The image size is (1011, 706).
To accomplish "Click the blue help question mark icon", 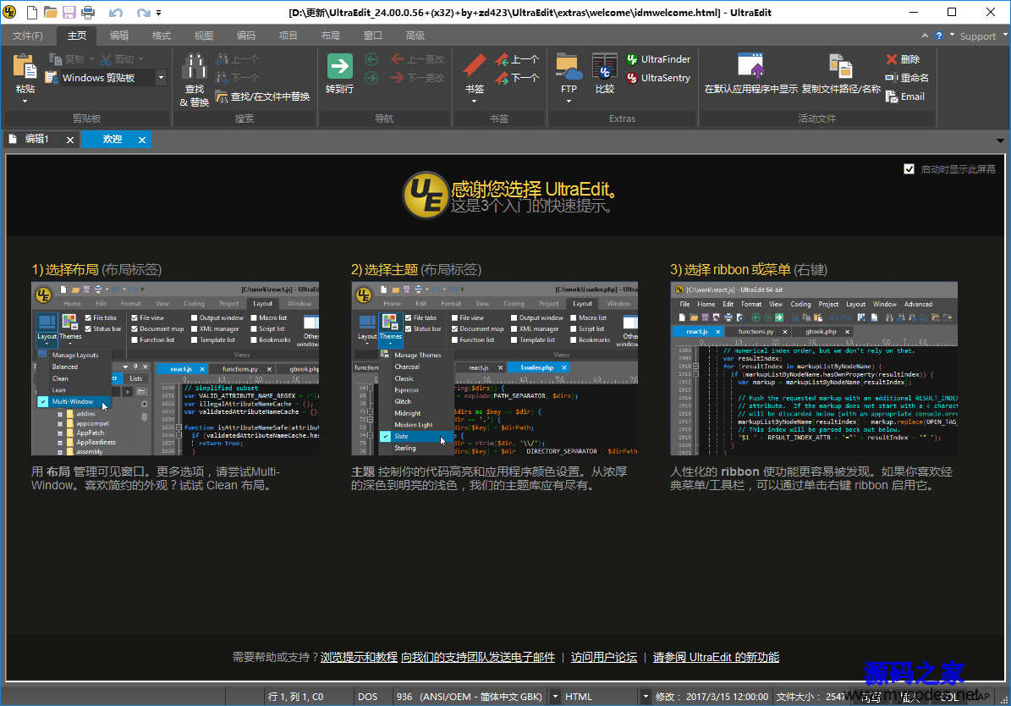I will 939,36.
